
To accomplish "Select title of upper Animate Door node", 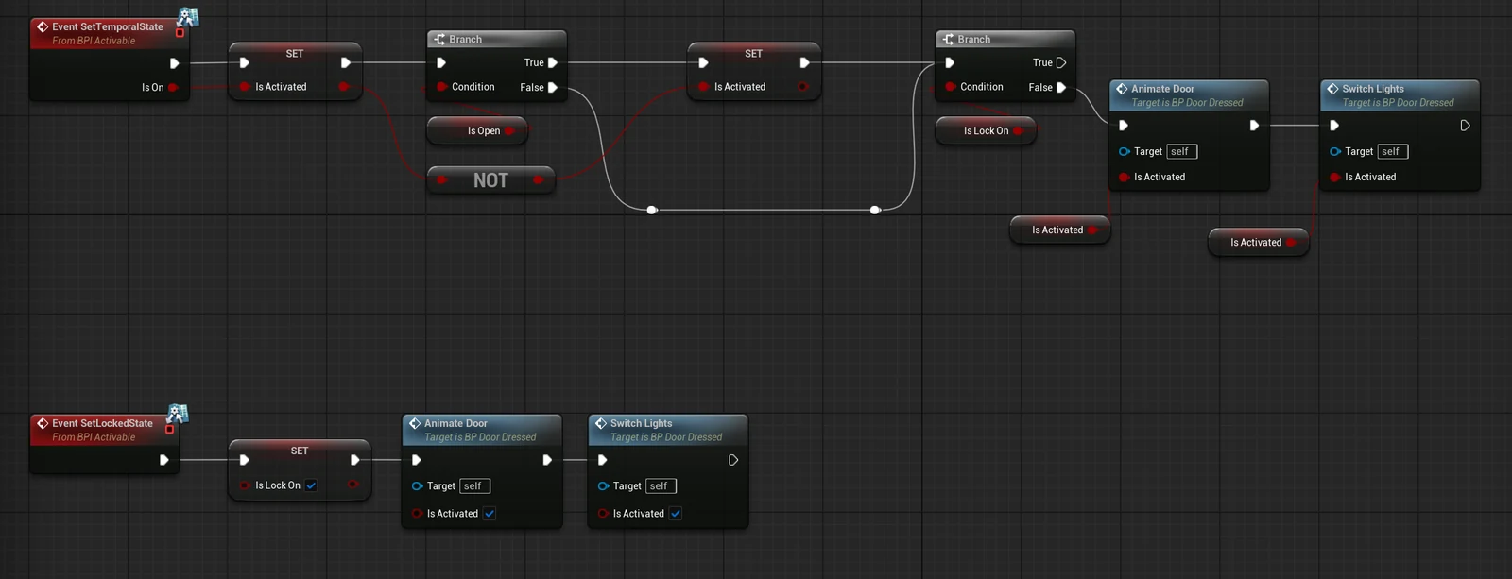I will [1162, 89].
